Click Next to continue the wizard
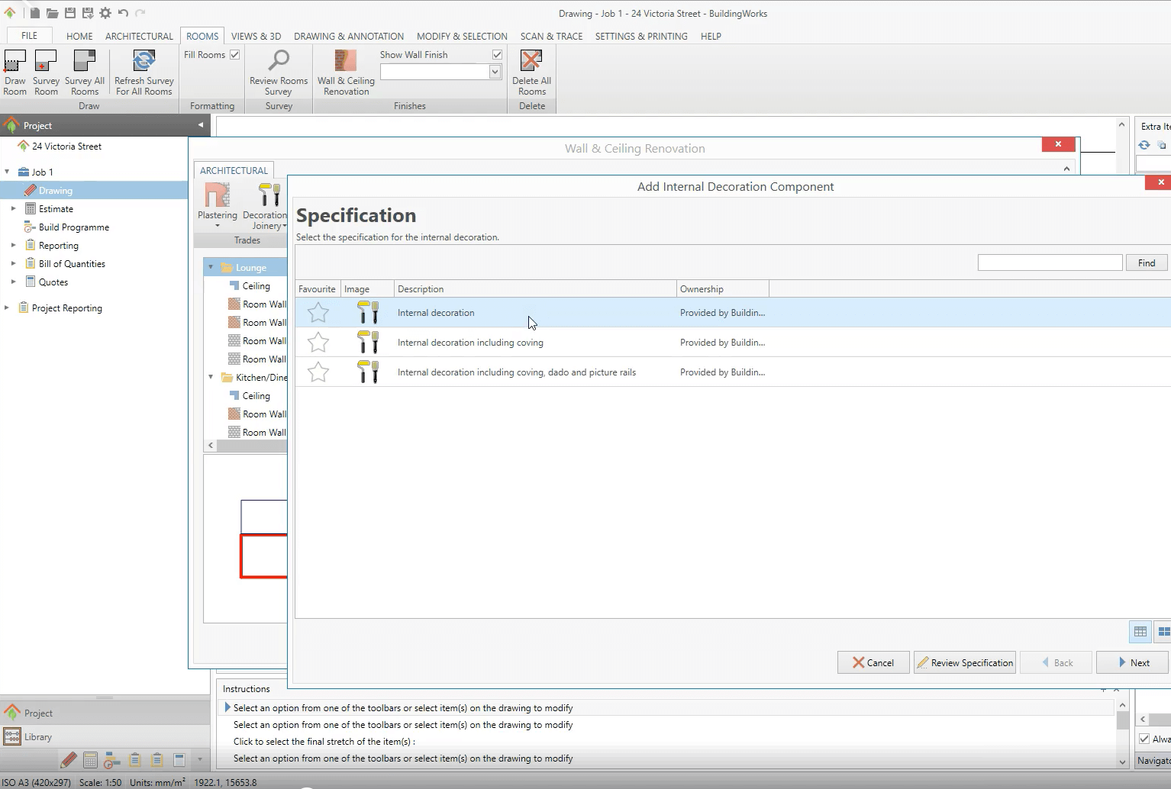The height and width of the screenshot is (789, 1171). [1131, 662]
